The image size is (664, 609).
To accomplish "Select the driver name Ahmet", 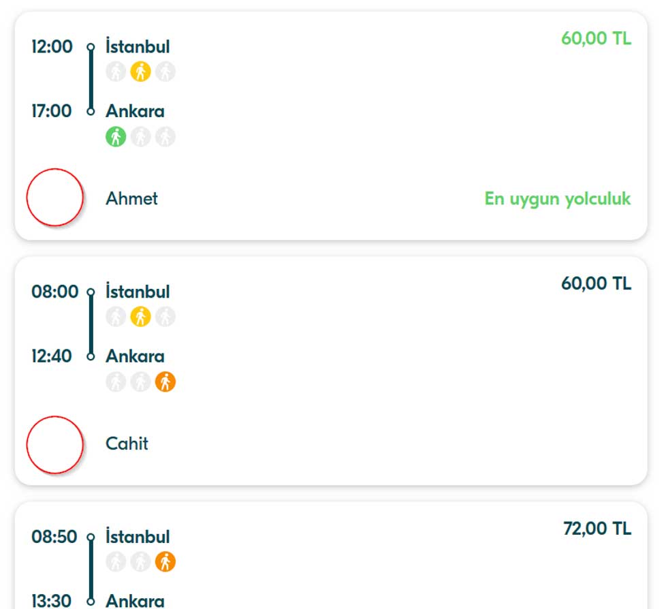I will [131, 199].
